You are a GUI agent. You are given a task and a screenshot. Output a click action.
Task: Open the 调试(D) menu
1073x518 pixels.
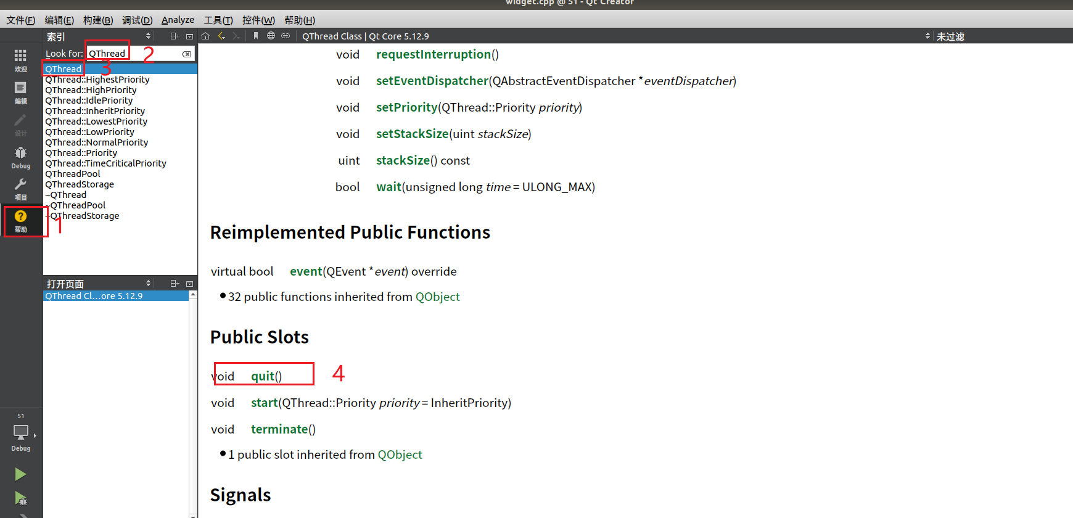point(137,20)
